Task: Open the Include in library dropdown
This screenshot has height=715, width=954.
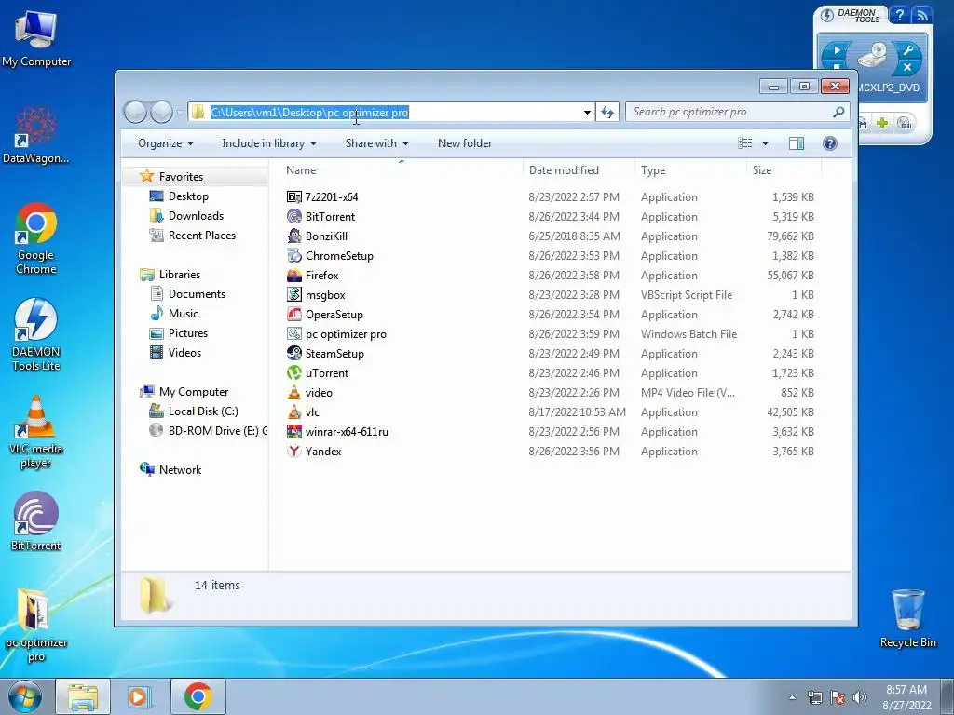Action: 269,143
